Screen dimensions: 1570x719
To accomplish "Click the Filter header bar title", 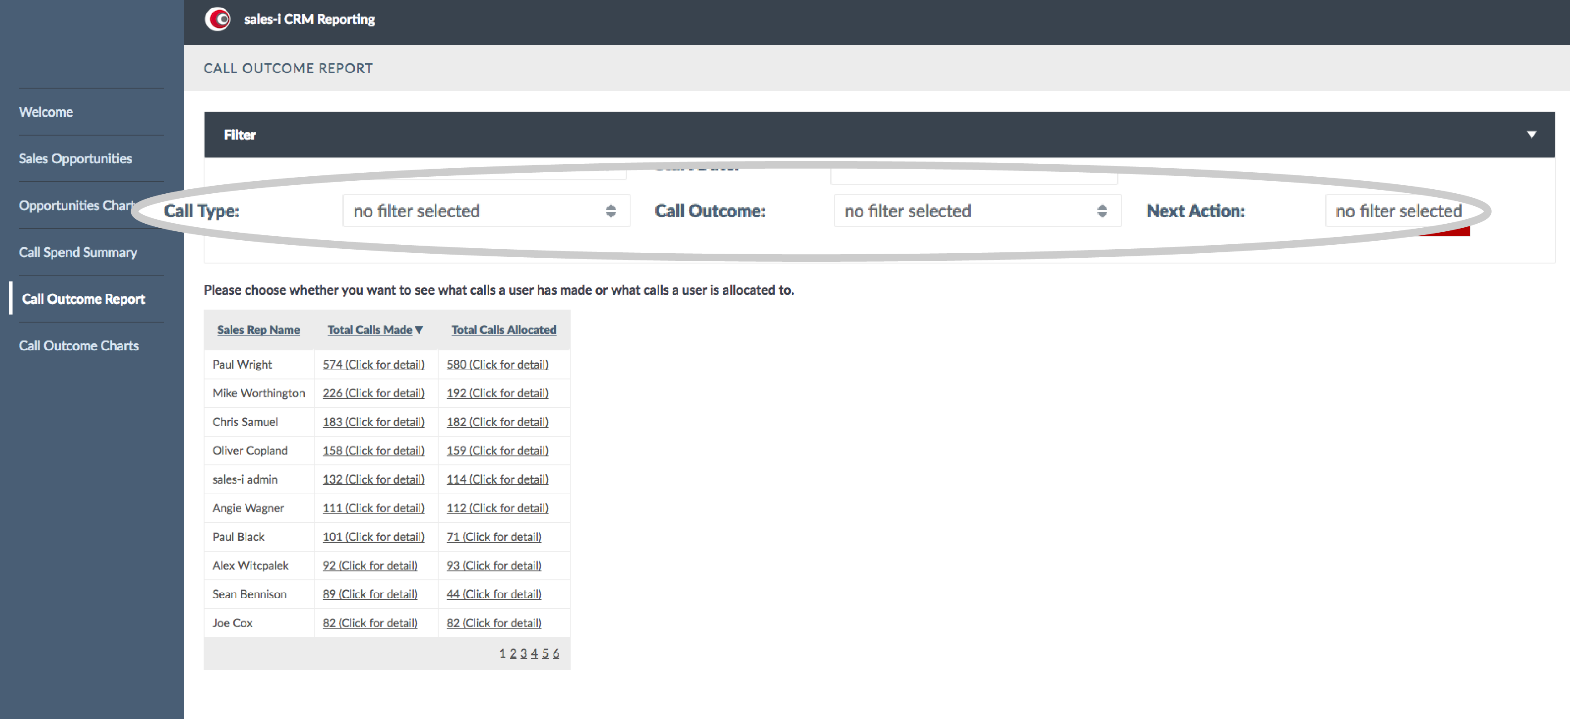I will coord(239,135).
